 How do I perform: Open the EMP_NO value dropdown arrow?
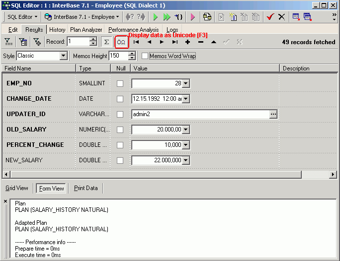click(186, 83)
